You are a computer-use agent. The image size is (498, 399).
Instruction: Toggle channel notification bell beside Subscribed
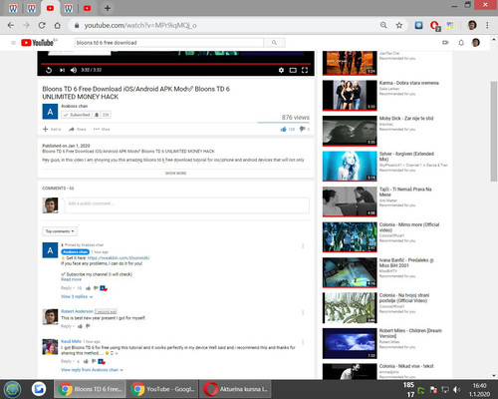pos(97,115)
